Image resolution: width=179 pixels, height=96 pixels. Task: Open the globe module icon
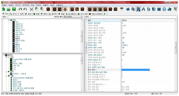pyautogui.click(x=154, y=9)
